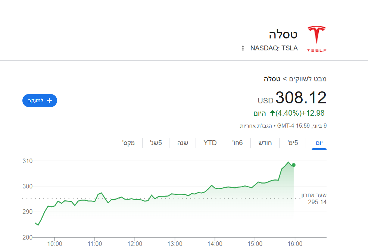Open the three-dot more options menu
The image size is (368, 247).
(243, 48)
